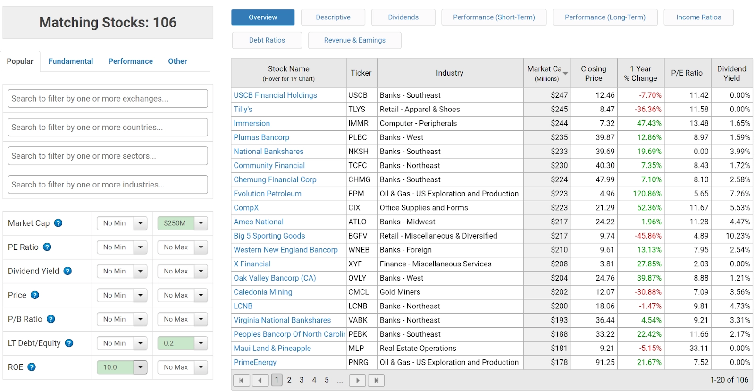Expand ROE maximum dropdown
755x392 pixels.
(201, 367)
